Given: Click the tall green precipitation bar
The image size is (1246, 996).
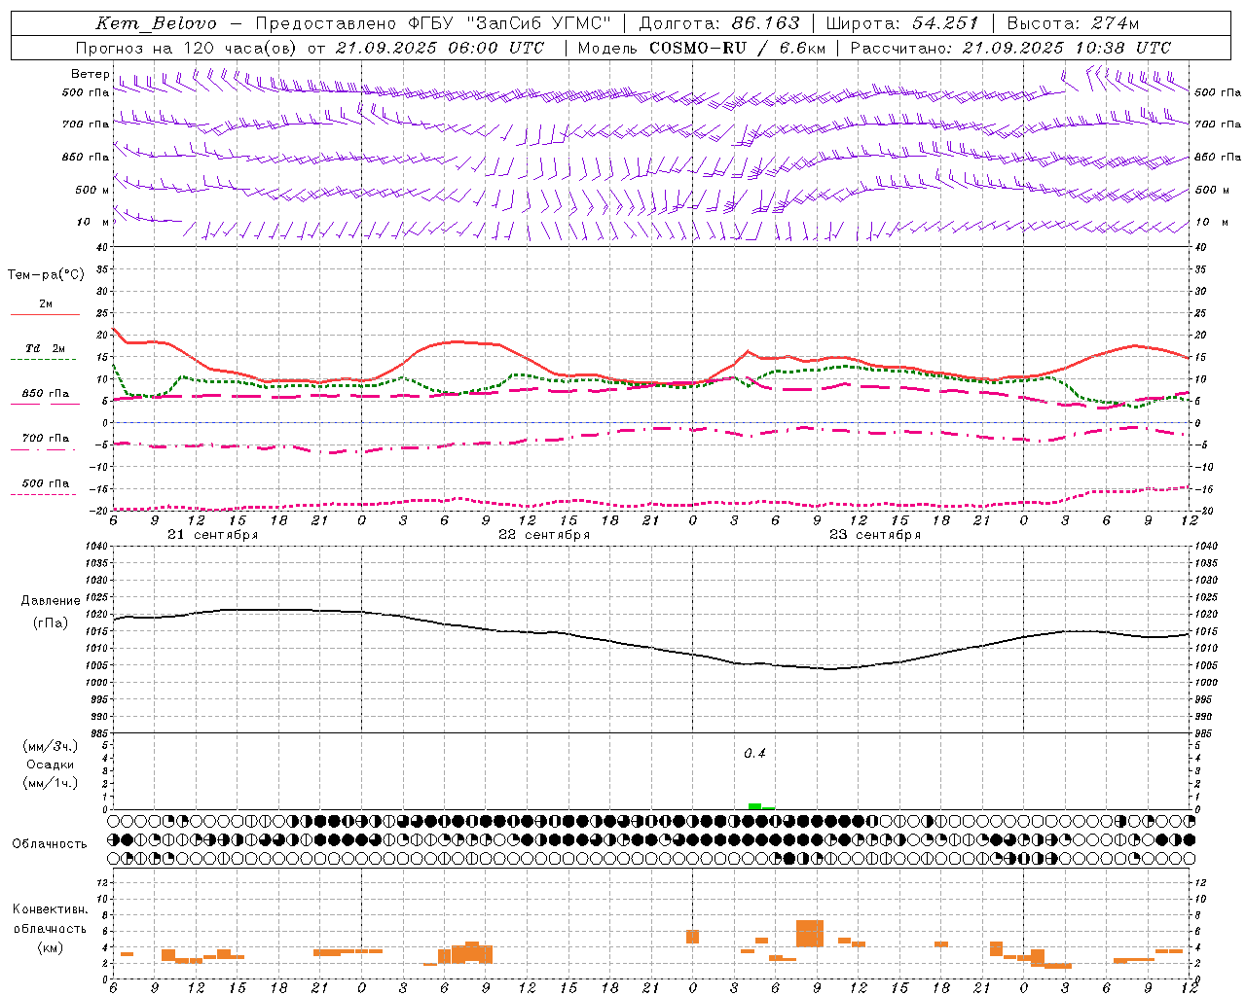Looking at the screenshot, I should coord(754,806).
